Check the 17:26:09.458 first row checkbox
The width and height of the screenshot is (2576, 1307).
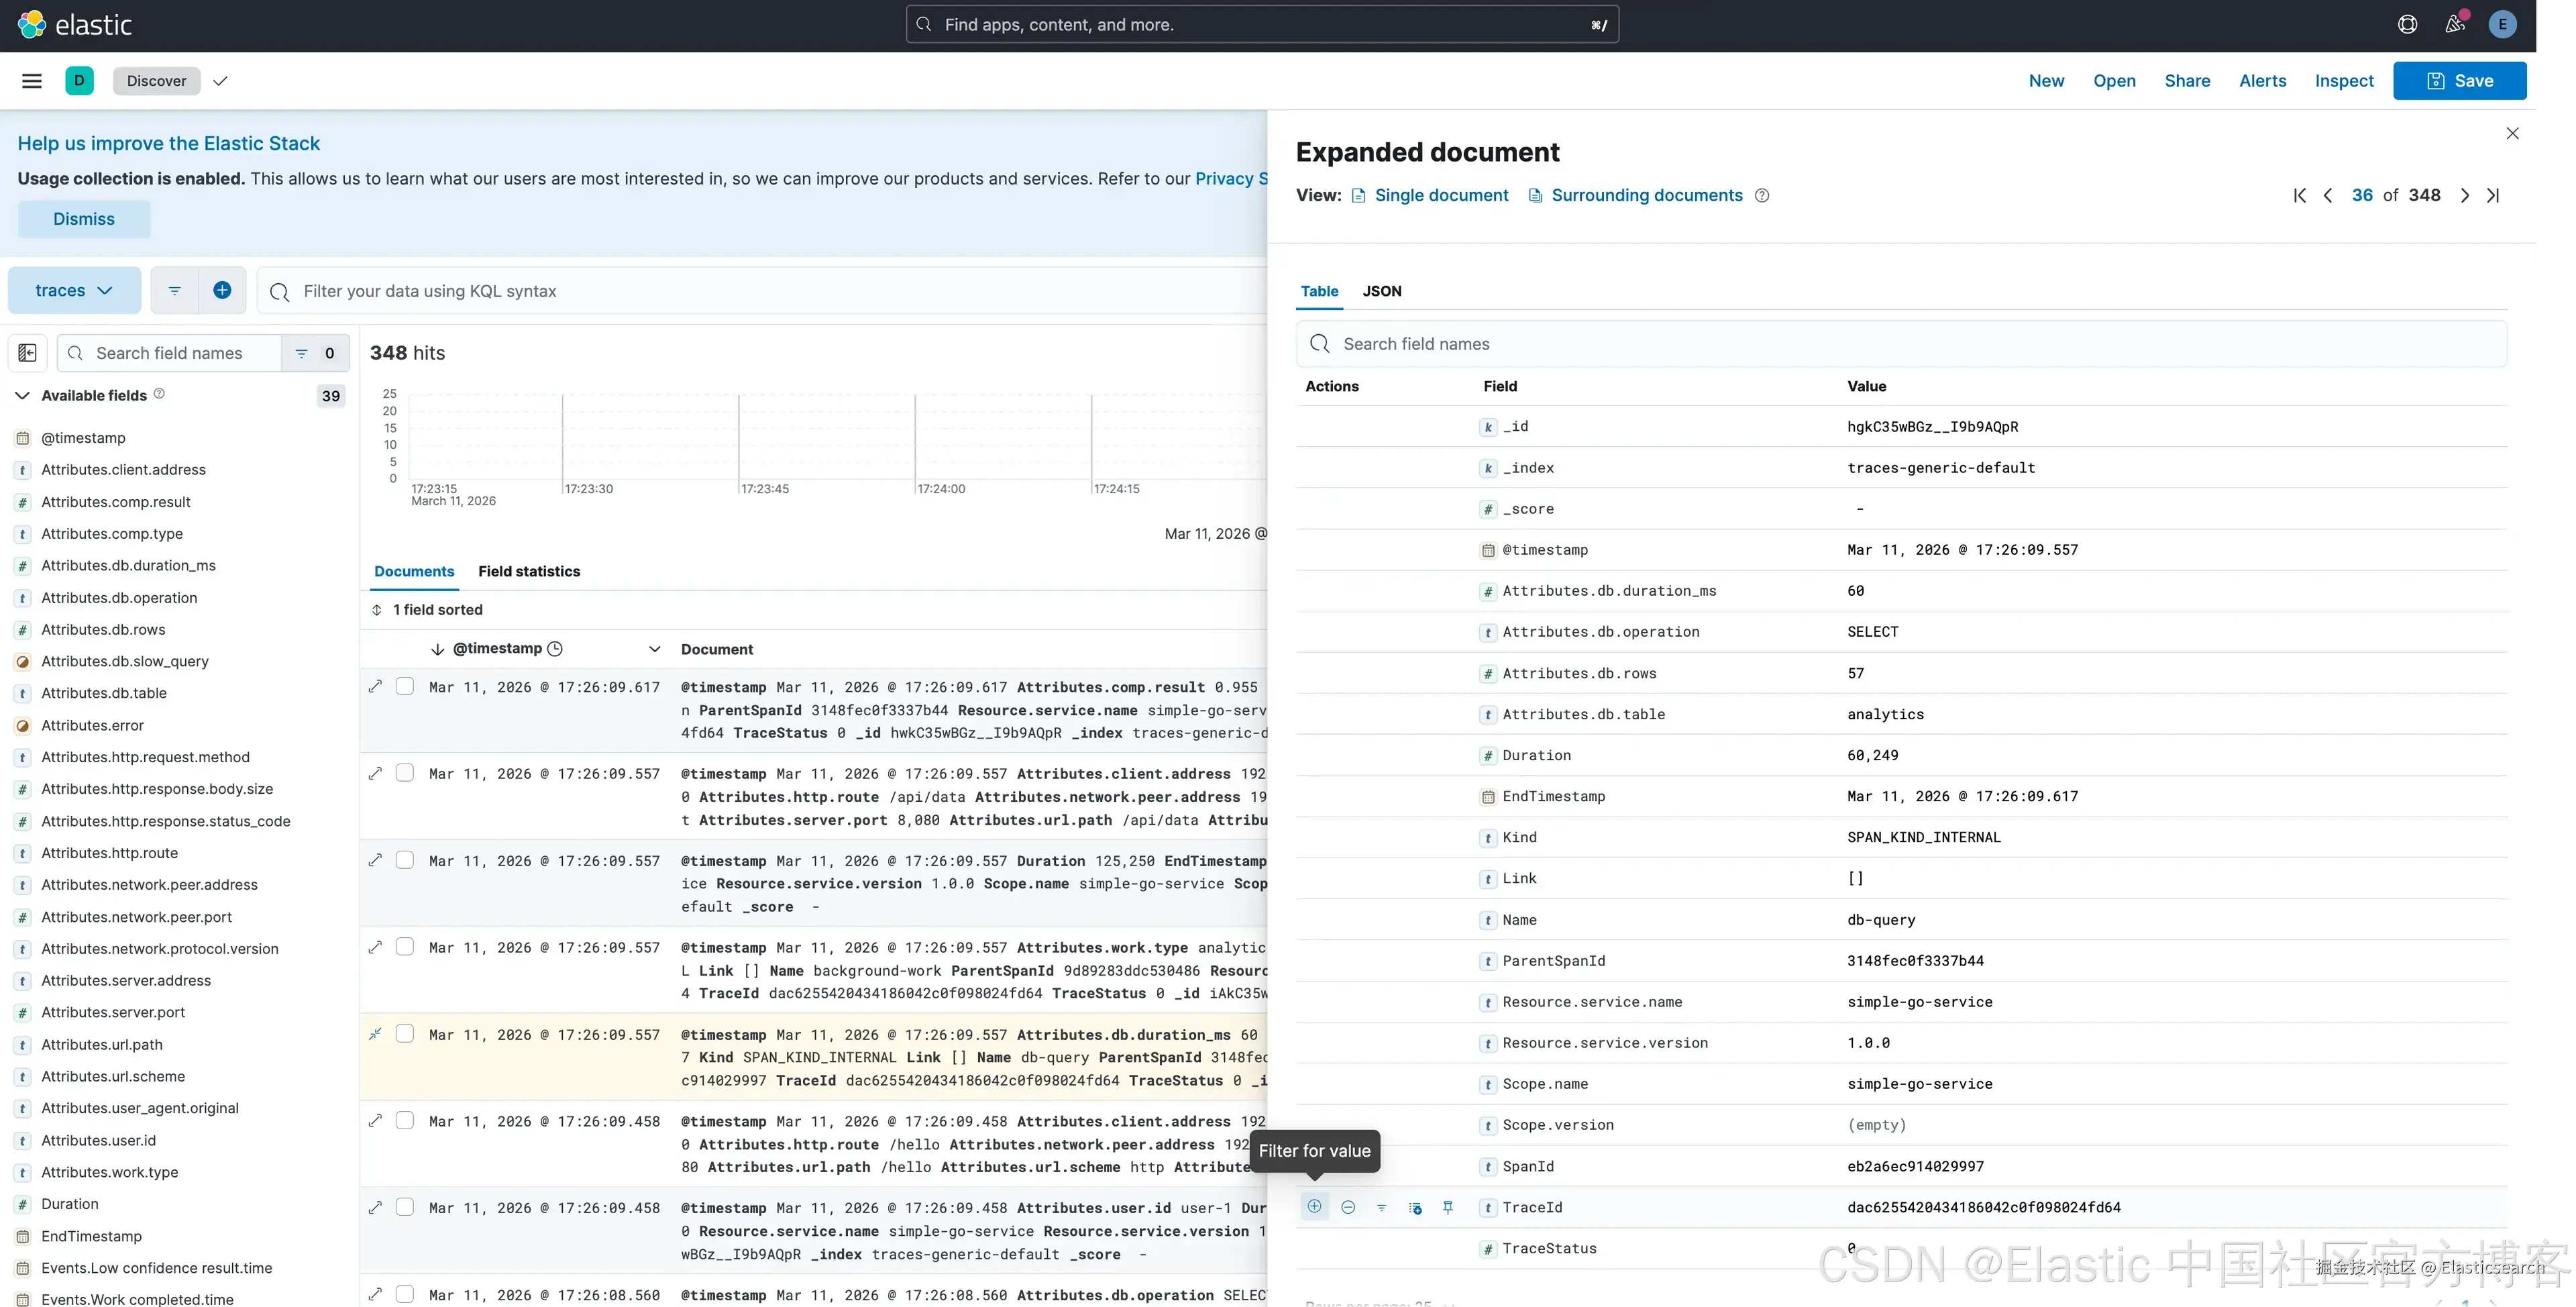point(405,1120)
